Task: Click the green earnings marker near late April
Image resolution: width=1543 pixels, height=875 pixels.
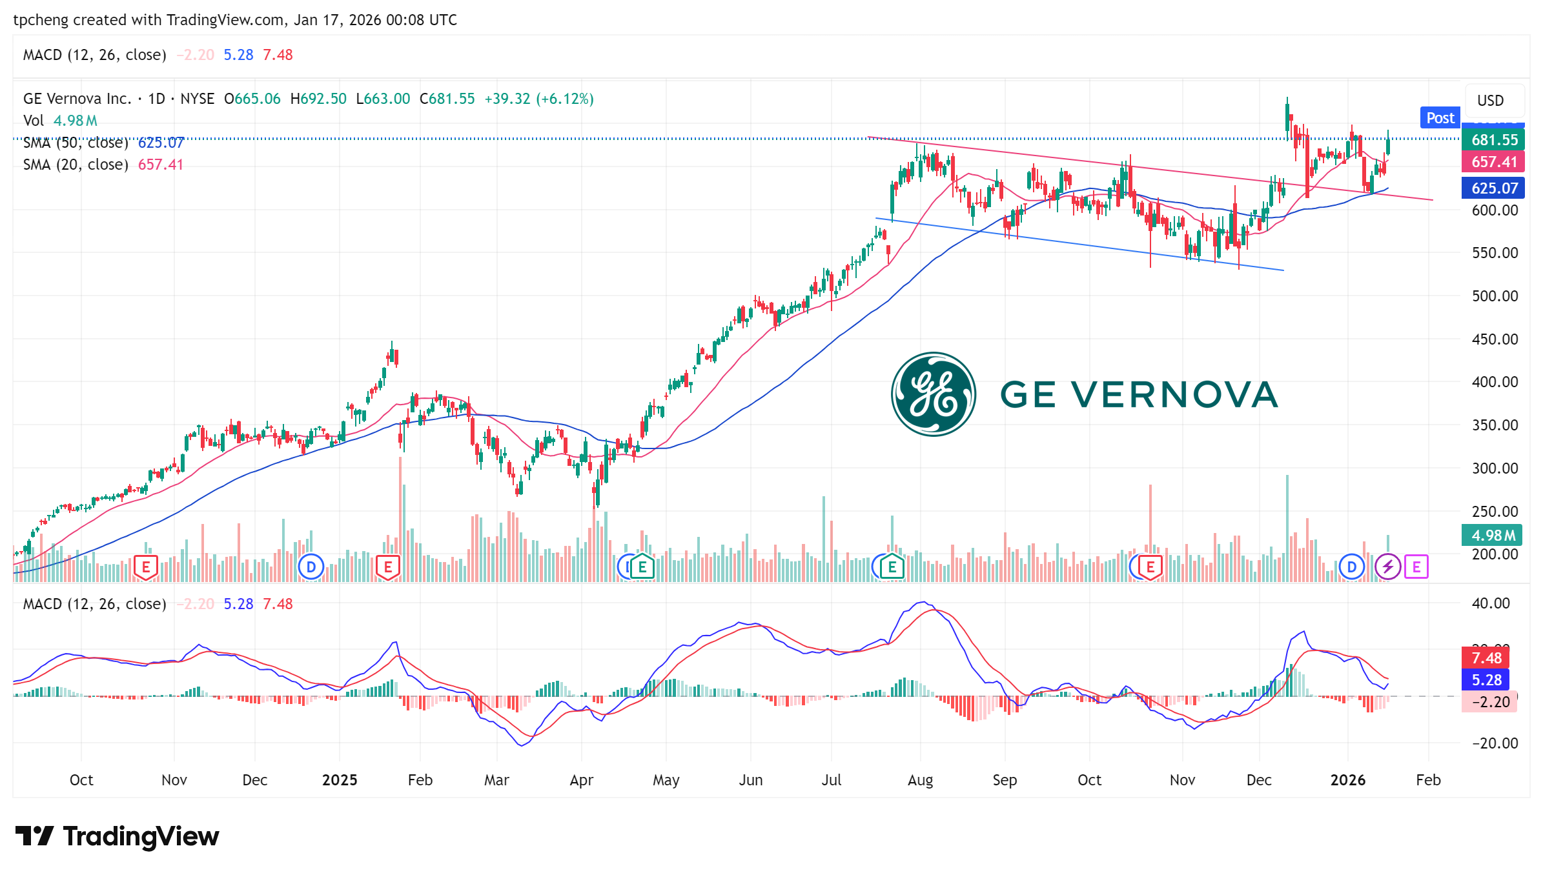Action: (642, 567)
